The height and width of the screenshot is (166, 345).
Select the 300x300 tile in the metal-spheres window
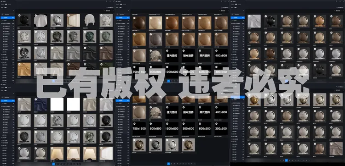(x=221, y=129)
